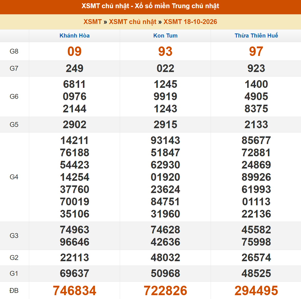Open the Thừa Thiên Huế province link
The image size is (301, 299).
[x=256, y=36]
